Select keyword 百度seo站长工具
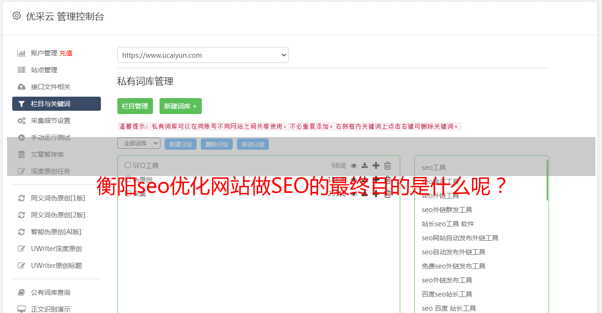 pyautogui.click(x=447, y=294)
